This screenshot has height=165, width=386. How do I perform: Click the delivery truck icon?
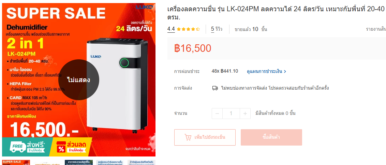[215, 88]
